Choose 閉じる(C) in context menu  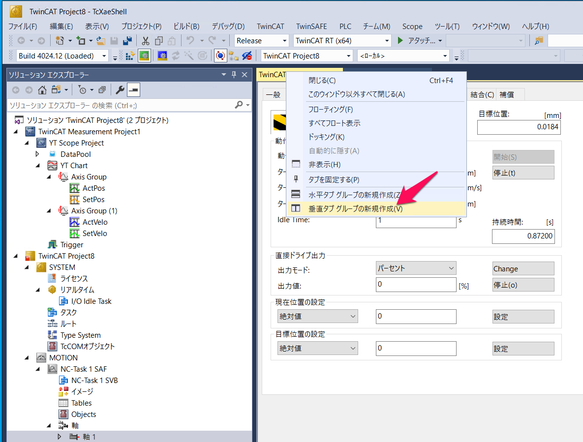pos(376,81)
